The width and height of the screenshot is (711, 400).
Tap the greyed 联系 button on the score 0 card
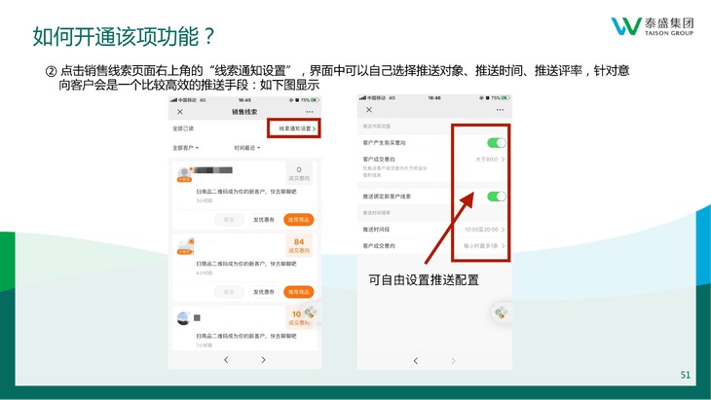pos(229,220)
